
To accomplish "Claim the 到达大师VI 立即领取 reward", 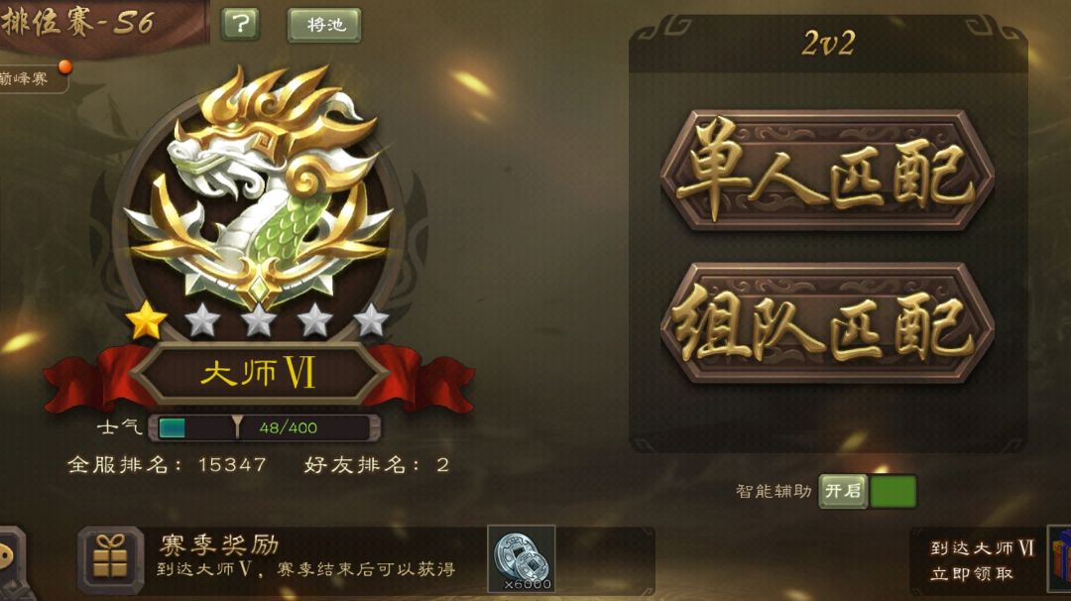I will coord(980,560).
